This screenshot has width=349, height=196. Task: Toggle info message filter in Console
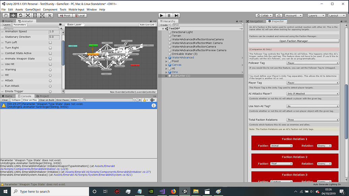[x=138, y=100]
